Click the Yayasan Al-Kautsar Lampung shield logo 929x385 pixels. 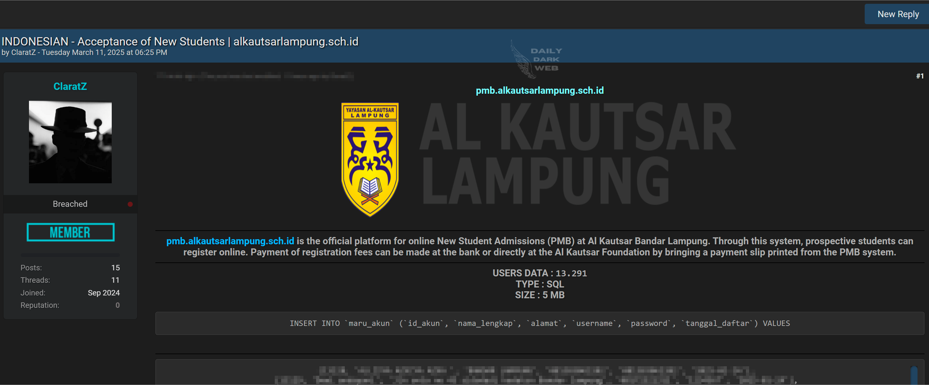370,159
